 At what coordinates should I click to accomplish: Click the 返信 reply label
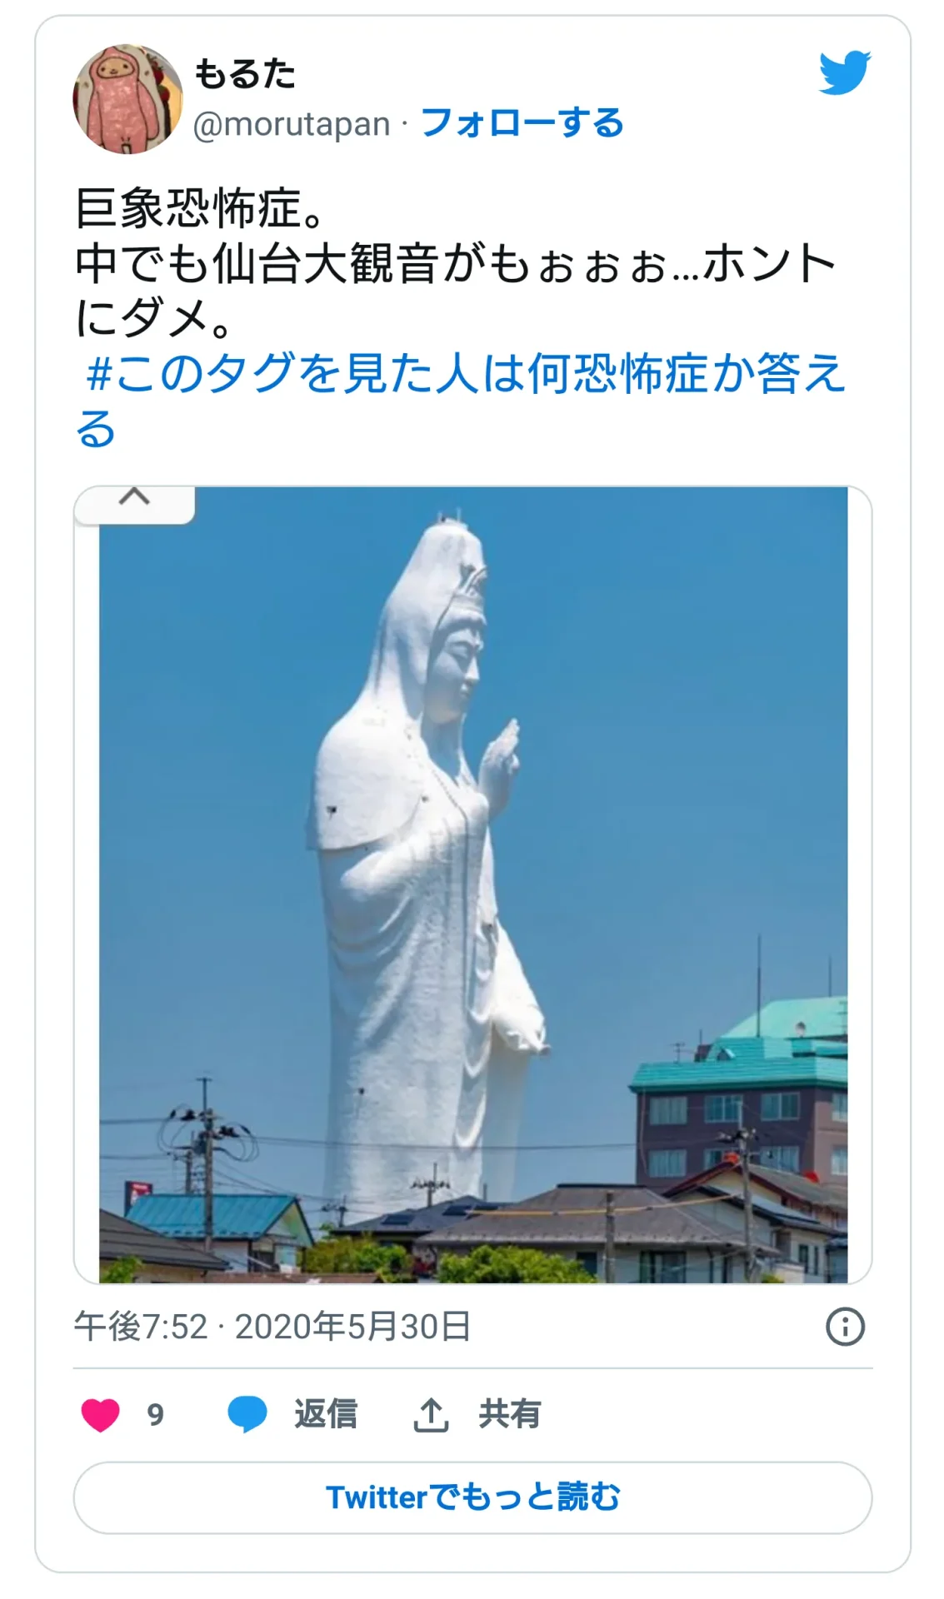click(x=325, y=1415)
